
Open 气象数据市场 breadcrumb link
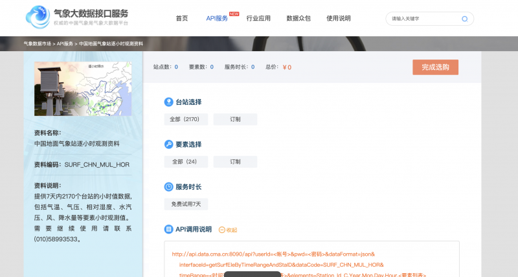[38, 43]
